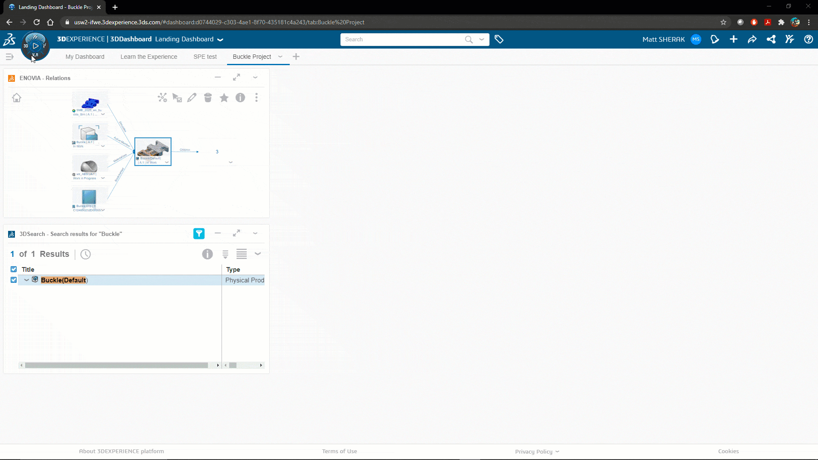Viewport: 818px width, 460px height.
Task: Open the Terms of Use link
Action: coord(340,451)
